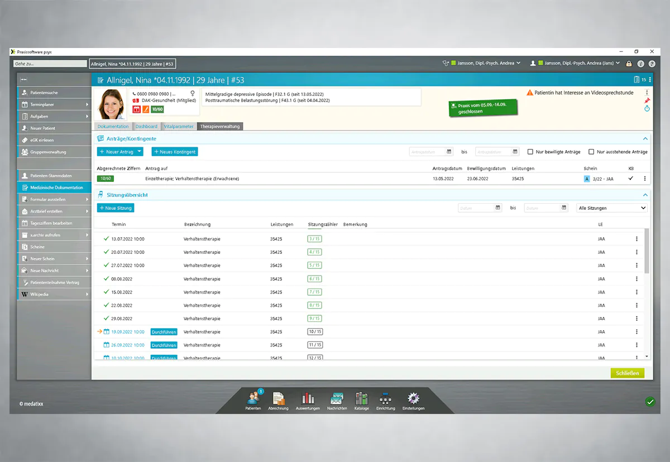The image size is (670, 462).
Task: Open three-dot menu for session 08.08.2022
Action: click(x=636, y=279)
